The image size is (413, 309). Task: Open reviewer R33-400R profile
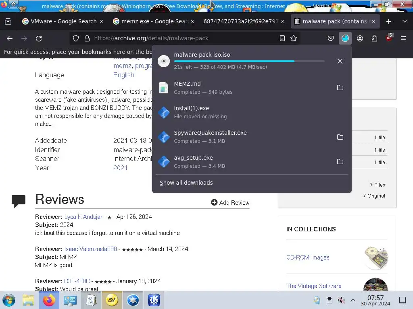[x=77, y=281]
